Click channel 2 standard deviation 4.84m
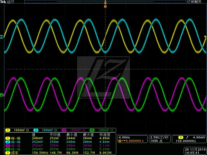This screenshot has height=155, width=207. pyautogui.click(x=105, y=142)
